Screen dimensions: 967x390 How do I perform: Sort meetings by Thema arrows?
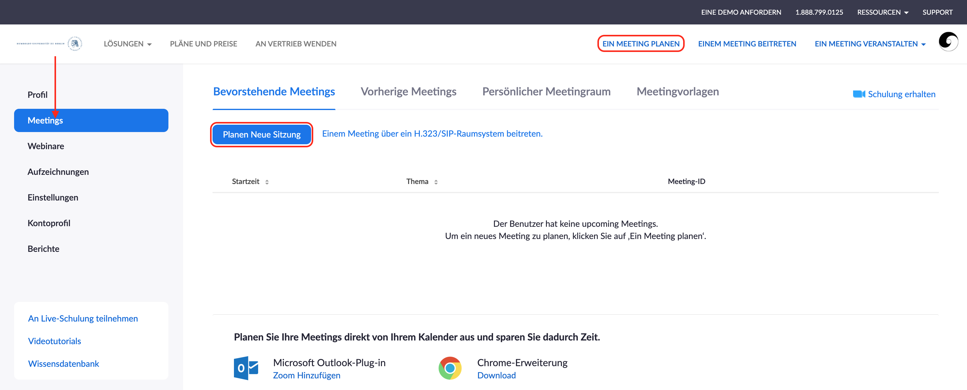(x=436, y=182)
